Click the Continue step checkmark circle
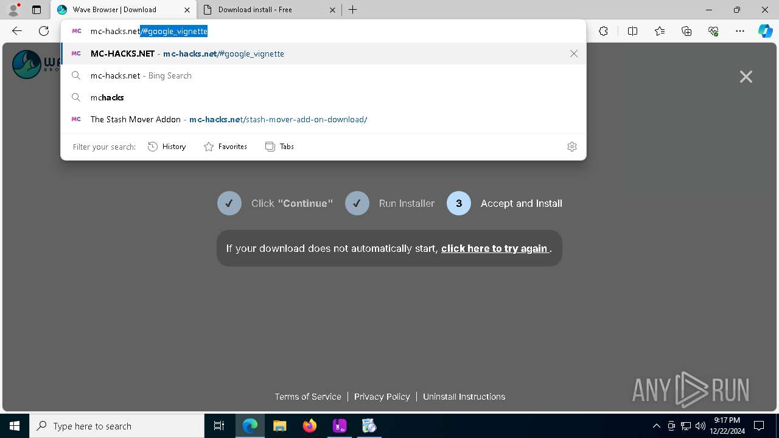 coord(229,203)
